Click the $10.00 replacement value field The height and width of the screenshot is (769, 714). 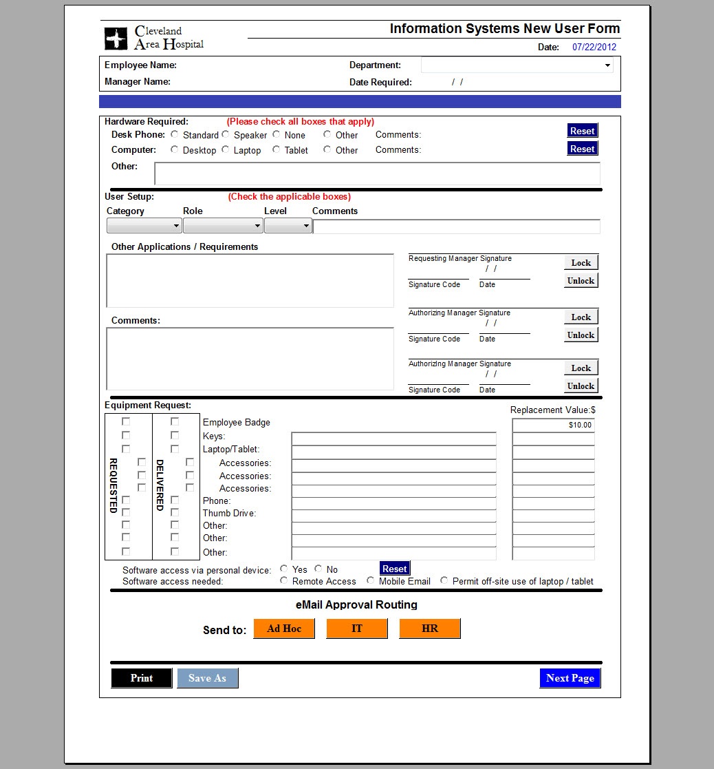pyautogui.click(x=553, y=425)
